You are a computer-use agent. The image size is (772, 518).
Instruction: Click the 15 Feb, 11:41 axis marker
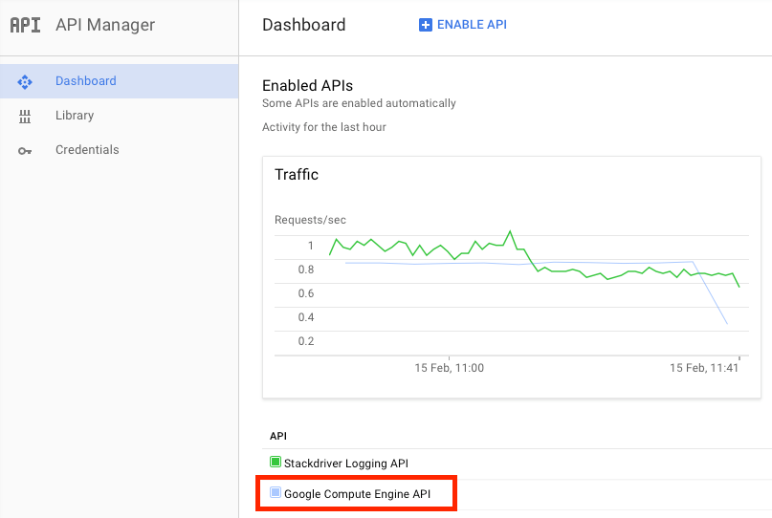click(704, 368)
